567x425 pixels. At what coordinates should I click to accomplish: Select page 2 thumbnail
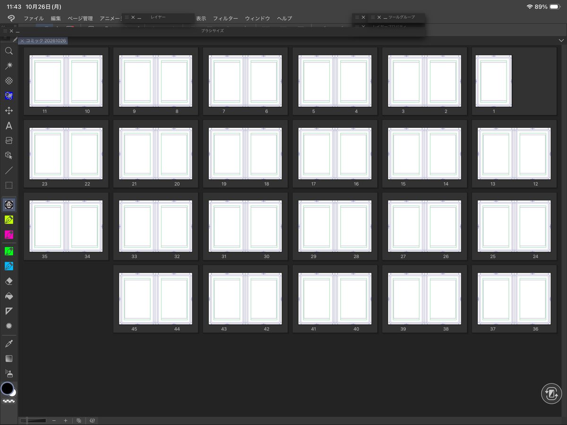(x=443, y=81)
